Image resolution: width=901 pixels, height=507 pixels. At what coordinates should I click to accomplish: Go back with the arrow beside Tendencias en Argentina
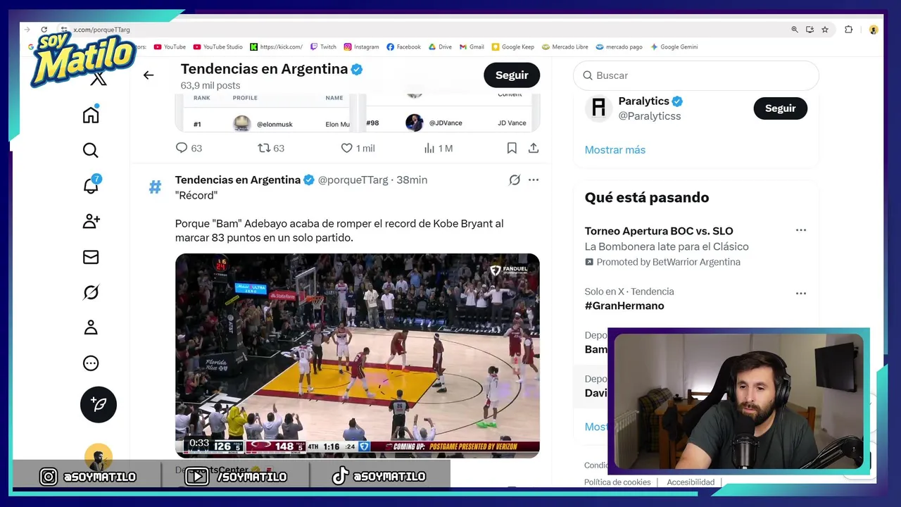(x=149, y=75)
